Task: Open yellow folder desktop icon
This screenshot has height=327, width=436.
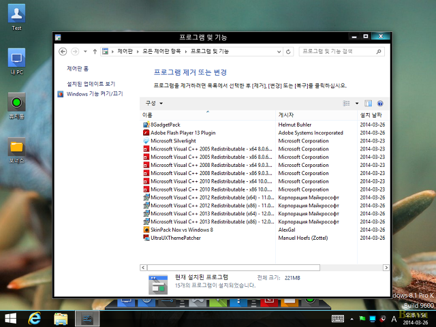Action: coord(16,151)
